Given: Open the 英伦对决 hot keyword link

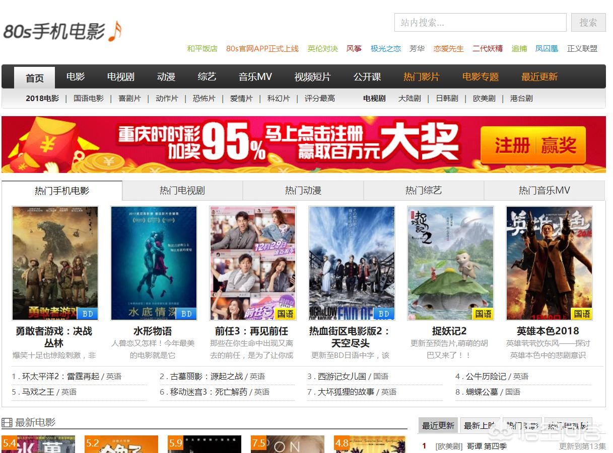Looking at the screenshot, I should pyautogui.click(x=323, y=49).
